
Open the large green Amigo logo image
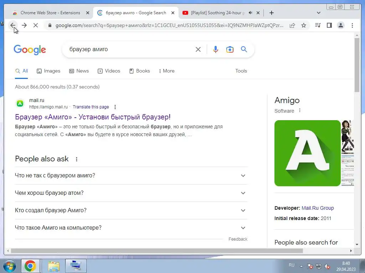(x=308, y=153)
